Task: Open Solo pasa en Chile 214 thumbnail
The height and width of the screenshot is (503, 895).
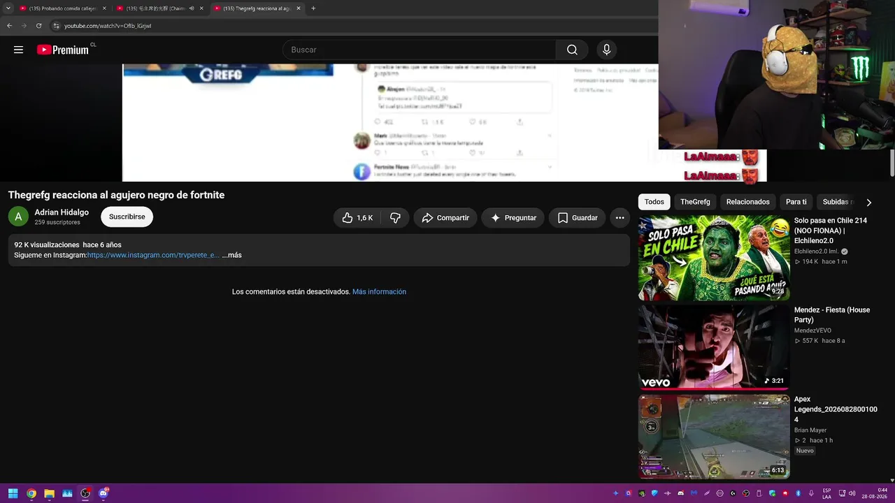Action: click(x=714, y=258)
